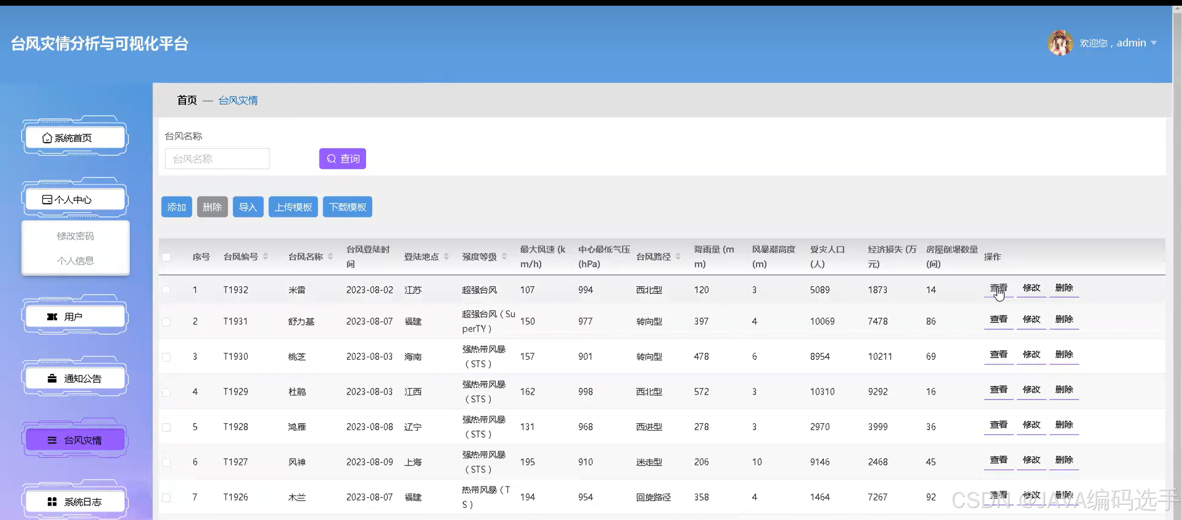
Task: Sort the 强度等级 column
Action: [x=504, y=257]
